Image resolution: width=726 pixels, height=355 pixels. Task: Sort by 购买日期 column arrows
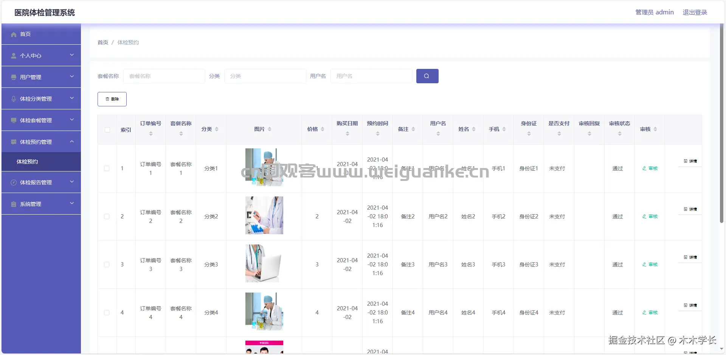pos(347,134)
